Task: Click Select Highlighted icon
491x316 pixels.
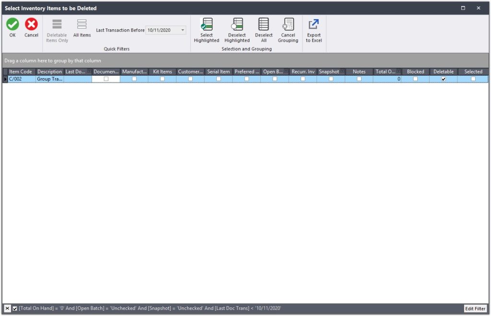Action: click(x=207, y=24)
